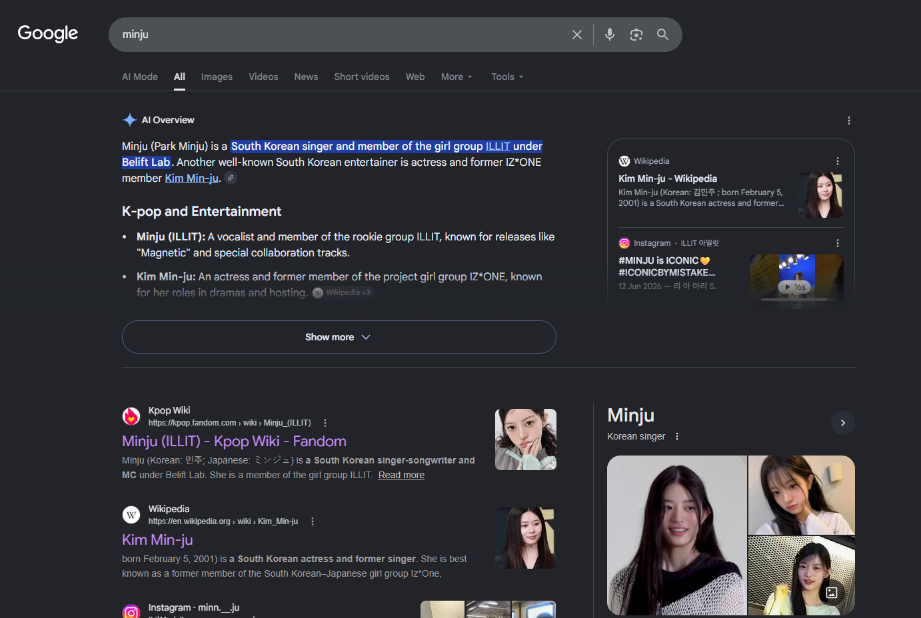
Task: Open the ILLIT link in AI Overview
Action: point(498,146)
